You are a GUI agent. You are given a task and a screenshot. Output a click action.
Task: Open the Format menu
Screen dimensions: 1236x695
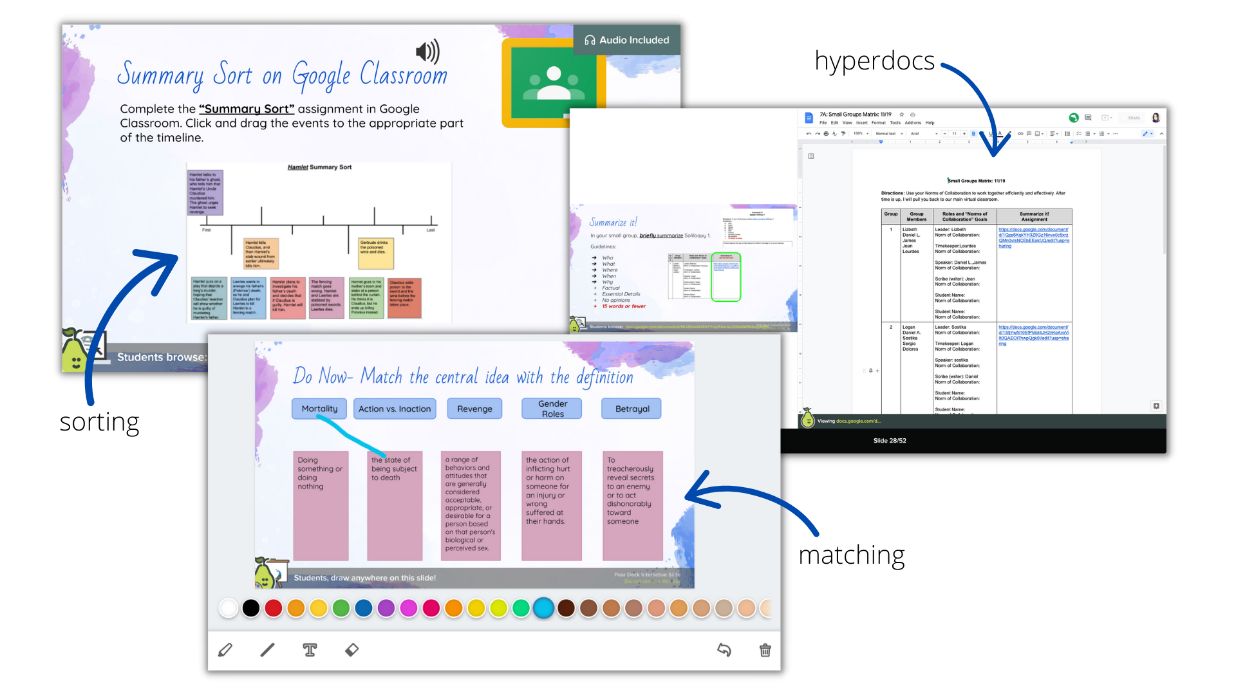pos(879,123)
